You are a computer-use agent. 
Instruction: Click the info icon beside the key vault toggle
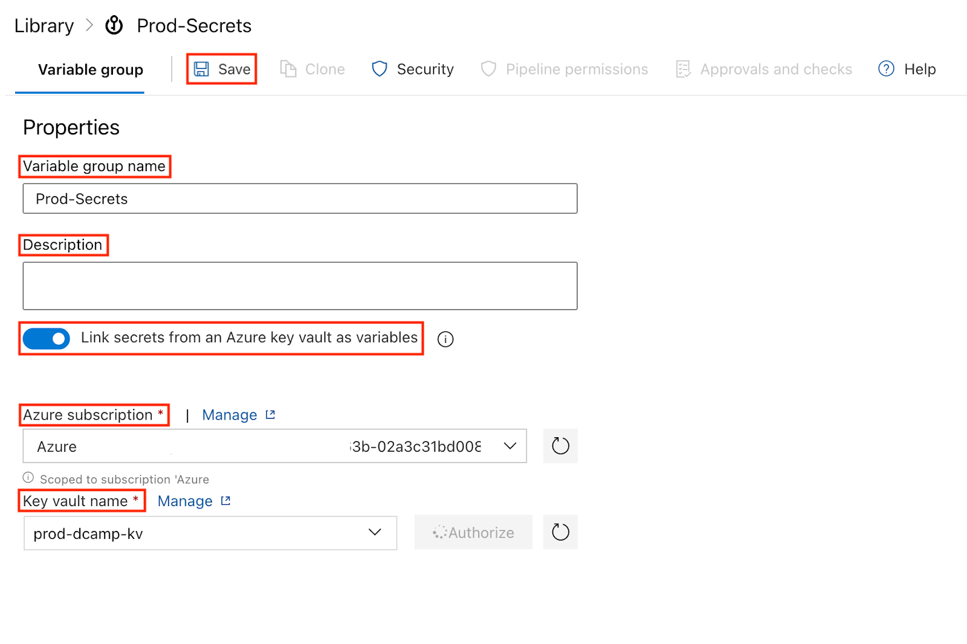445,339
